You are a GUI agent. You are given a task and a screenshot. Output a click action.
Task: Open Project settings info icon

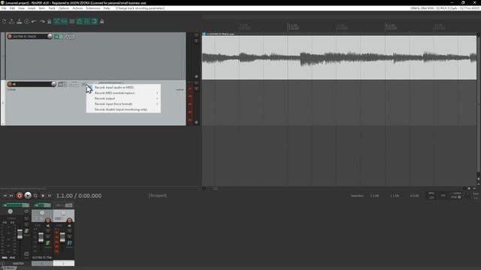[27, 21]
